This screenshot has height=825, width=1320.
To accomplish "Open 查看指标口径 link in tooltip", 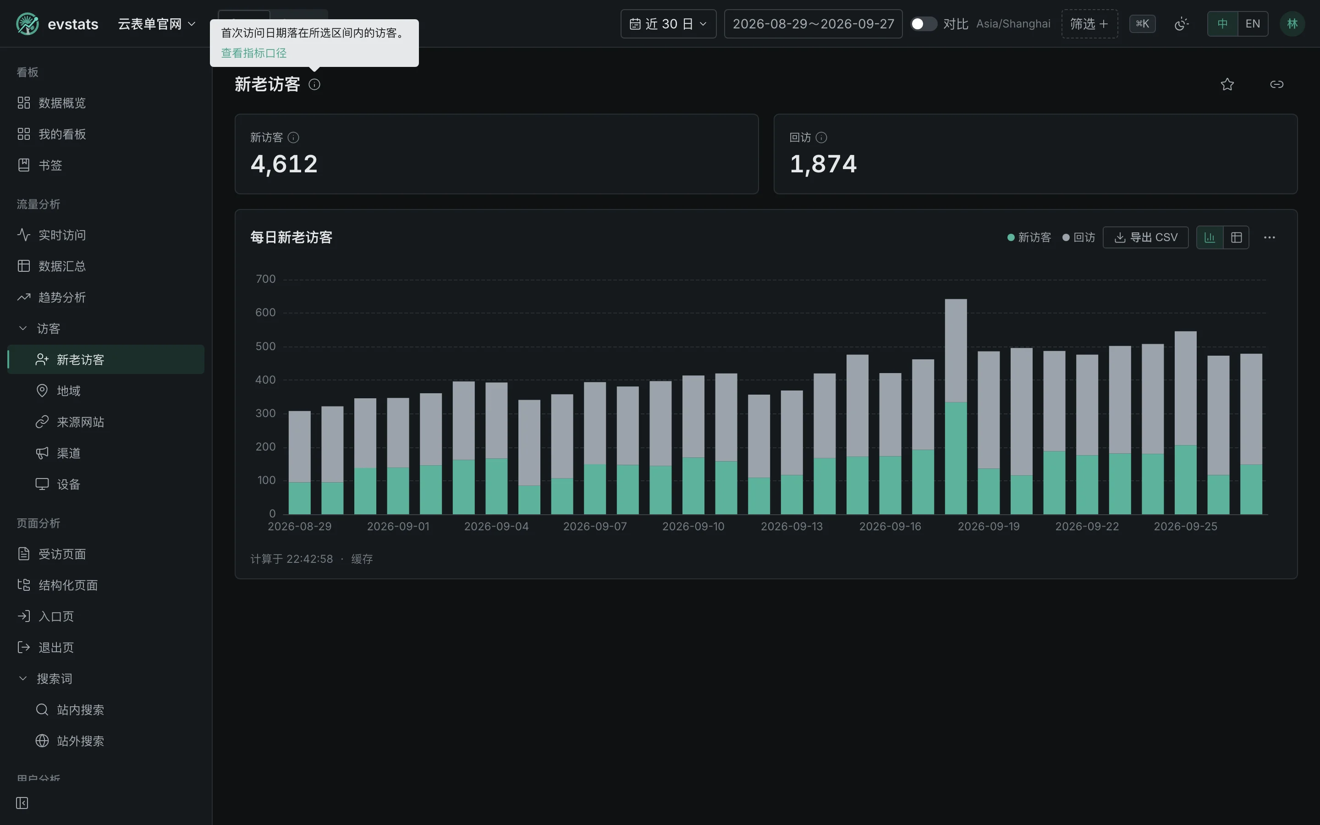I will (253, 53).
